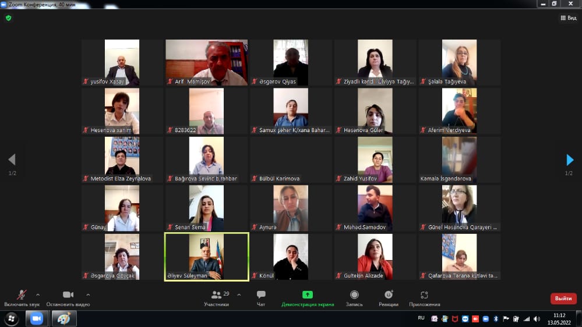Go to next gallery page arrow
This screenshot has height=327, width=582.
[x=570, y=160]
